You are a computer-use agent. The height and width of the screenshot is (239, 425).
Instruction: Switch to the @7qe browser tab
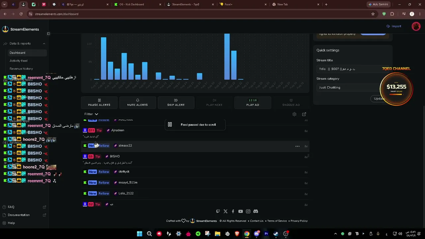pos(85,4)
